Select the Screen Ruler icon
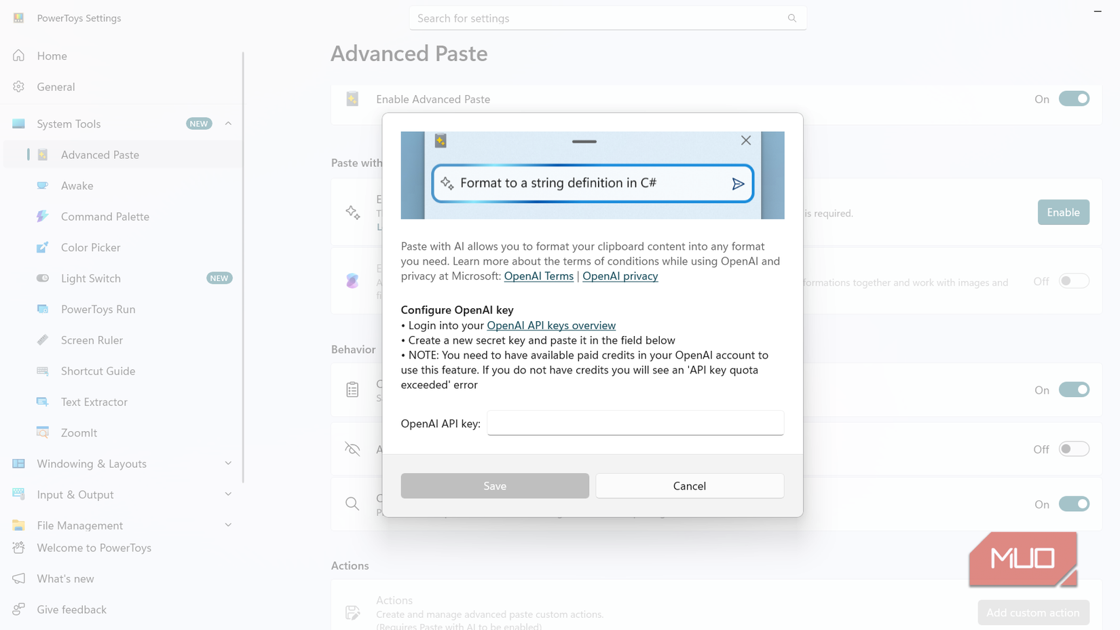 click(x=42, y=340)
